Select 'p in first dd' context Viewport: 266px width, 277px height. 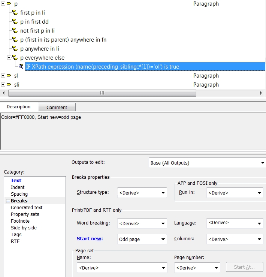pos(34,22)
